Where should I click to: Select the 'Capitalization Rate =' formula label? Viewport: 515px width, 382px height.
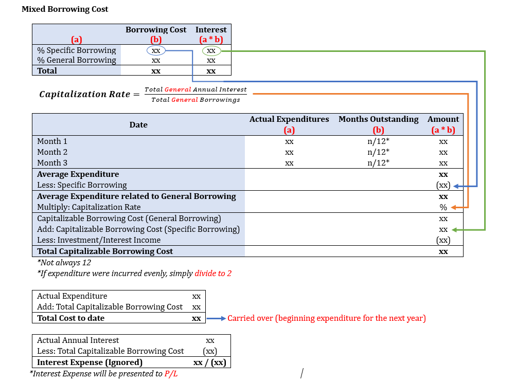pos(90,94)
